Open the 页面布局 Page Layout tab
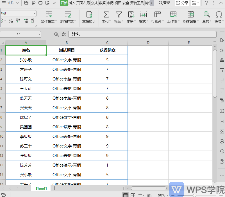 pos(83,3)
